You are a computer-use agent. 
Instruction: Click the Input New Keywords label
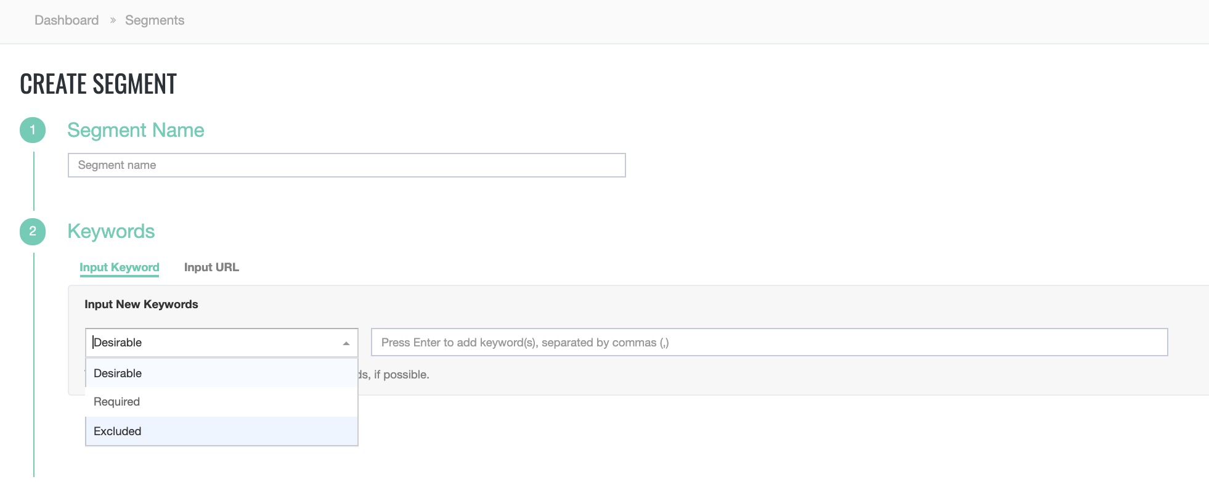141,304
